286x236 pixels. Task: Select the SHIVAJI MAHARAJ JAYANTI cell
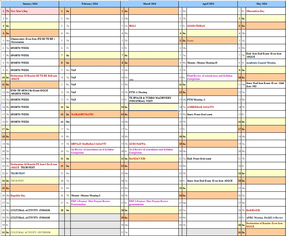pos(95,144)
